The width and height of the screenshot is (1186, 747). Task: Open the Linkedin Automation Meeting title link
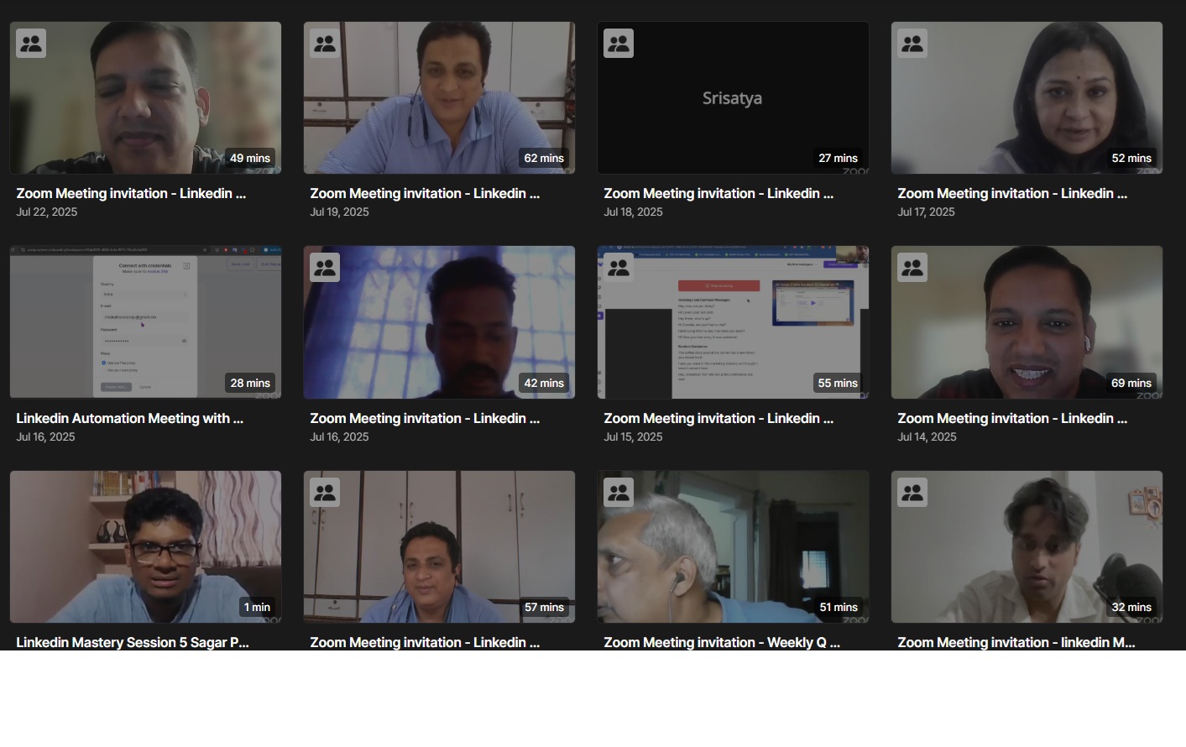129,418
